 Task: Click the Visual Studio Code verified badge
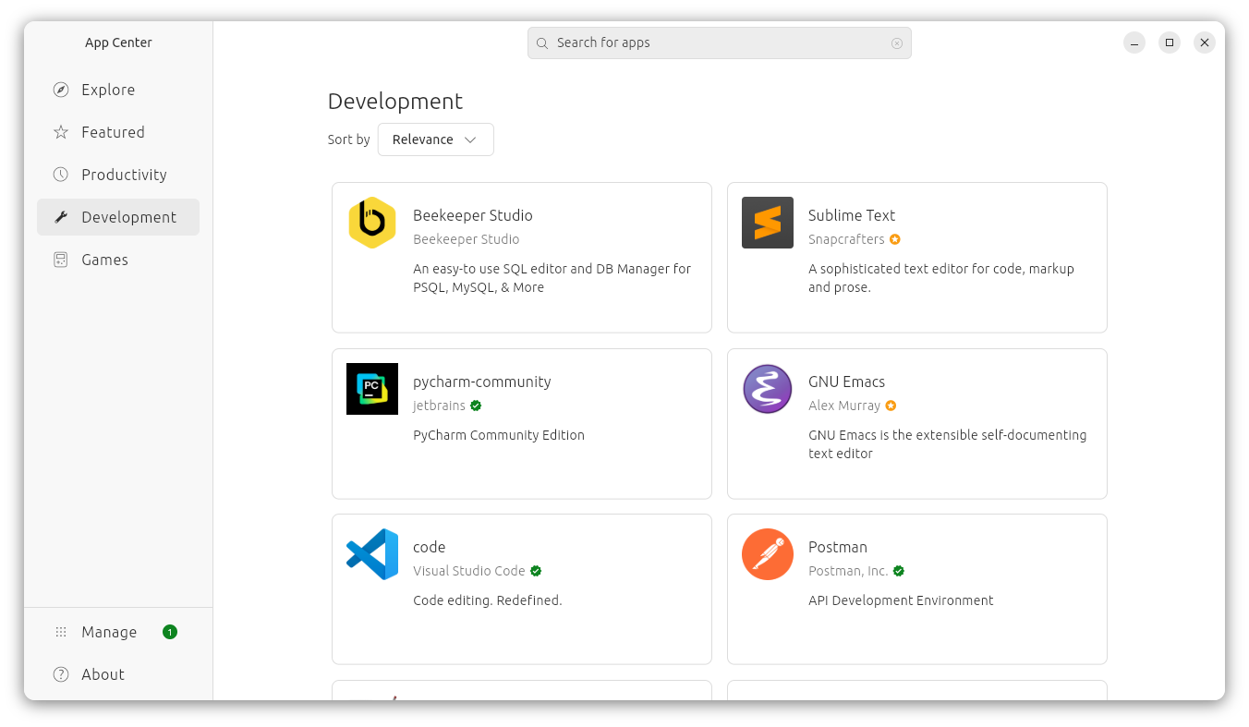(x=536, y=571)
